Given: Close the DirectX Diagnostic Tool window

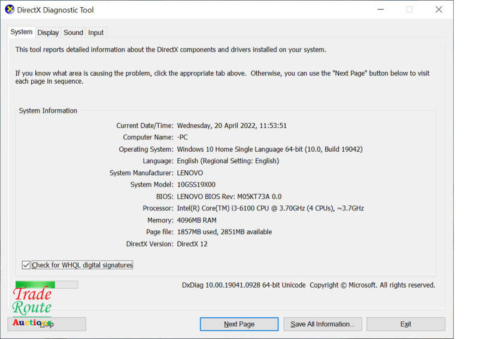Looking at the screenshot, I should click(x=439, y=10).
